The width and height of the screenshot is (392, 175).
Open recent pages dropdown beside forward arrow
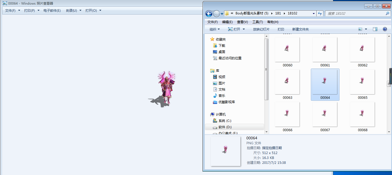[222, 14]
